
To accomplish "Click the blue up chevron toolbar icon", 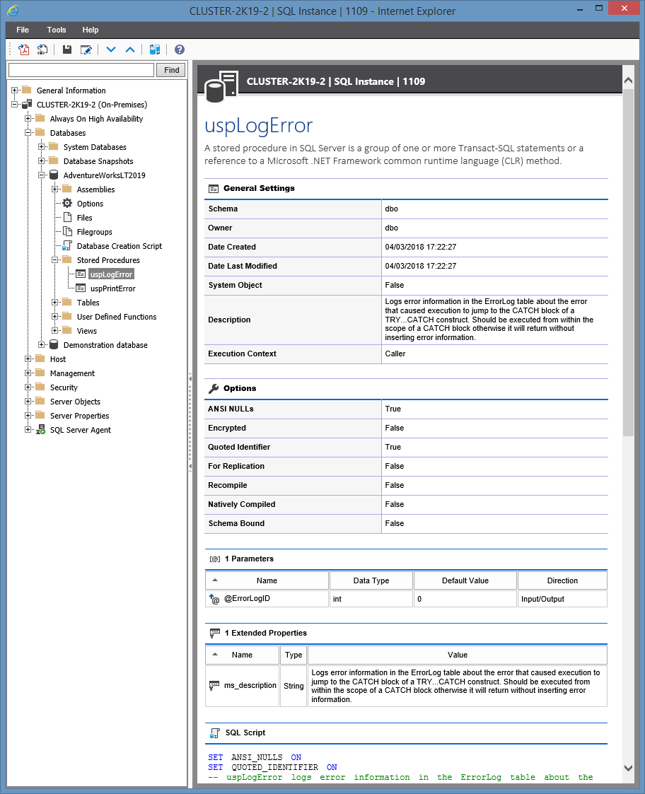I will (x=130, y=49).
